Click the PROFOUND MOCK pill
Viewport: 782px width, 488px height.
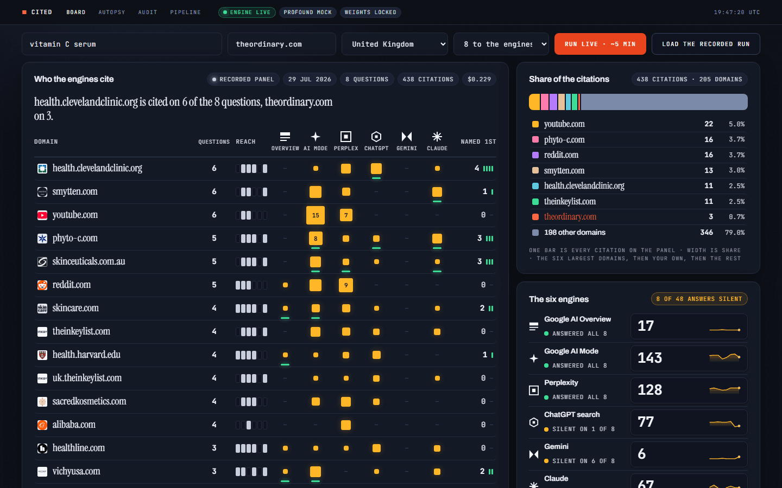tap(308, 12)
